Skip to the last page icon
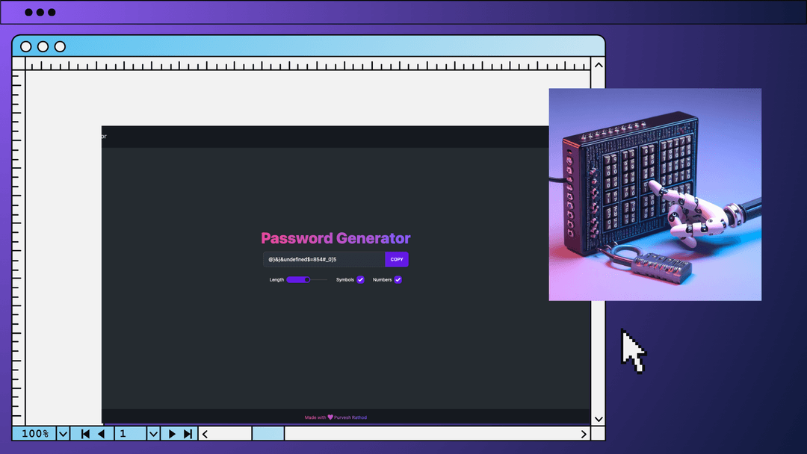 pyautogui.click(x=188, y=434)
